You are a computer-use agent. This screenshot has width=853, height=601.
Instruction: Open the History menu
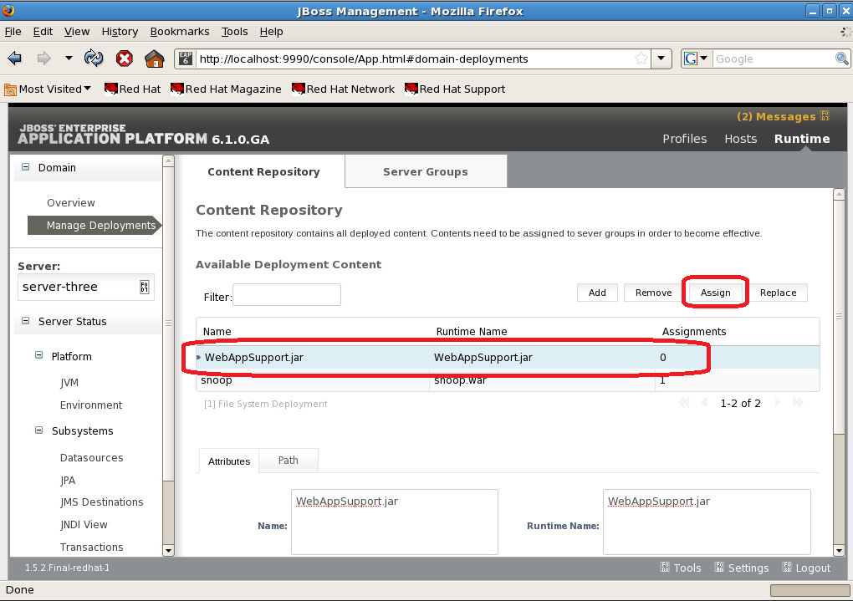[120, 32]
